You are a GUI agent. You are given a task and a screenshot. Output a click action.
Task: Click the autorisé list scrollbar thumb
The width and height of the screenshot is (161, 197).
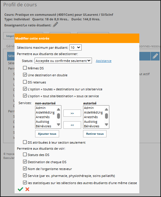coord(106,116)
